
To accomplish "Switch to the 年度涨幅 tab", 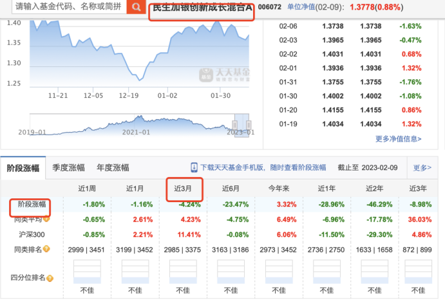I will (113, 167).
